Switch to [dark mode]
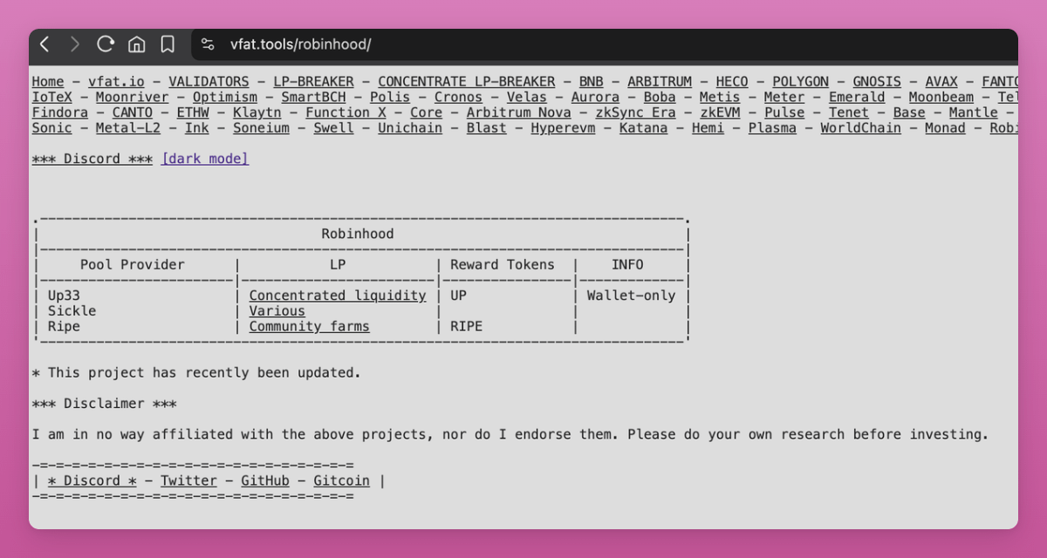 point(205,159)
